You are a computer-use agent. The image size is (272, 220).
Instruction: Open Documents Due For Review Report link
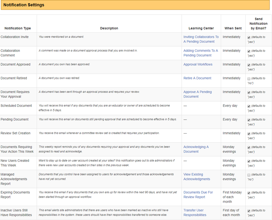pos(198,194)
